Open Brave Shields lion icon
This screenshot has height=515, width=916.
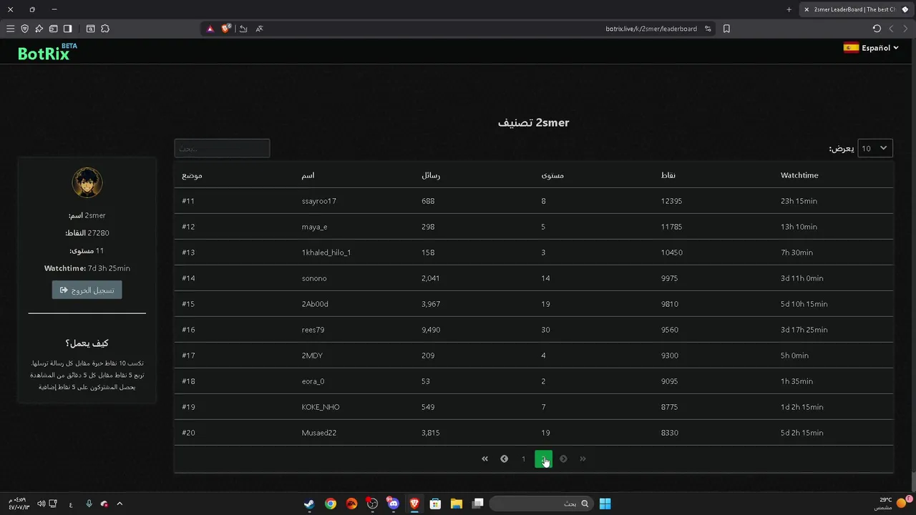pyautogui.click(x=226, y=29)
